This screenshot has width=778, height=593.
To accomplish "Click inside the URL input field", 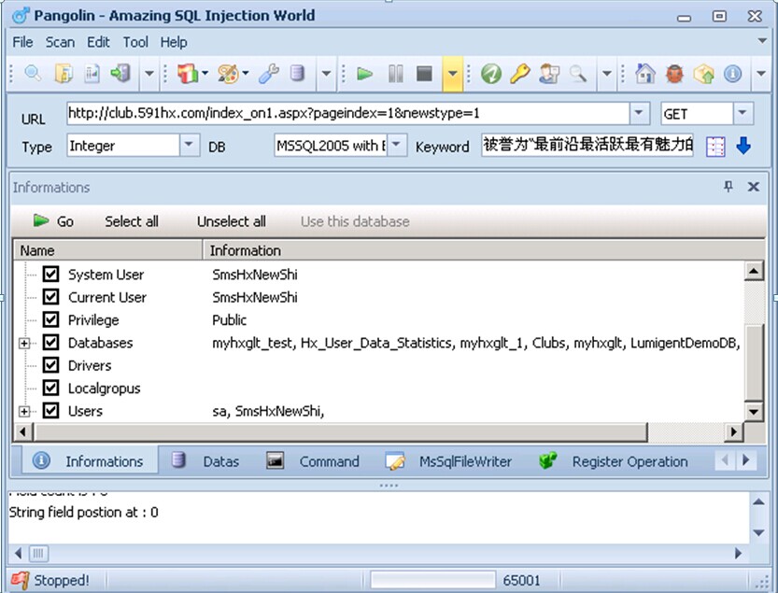I will [x=347, y=114].
